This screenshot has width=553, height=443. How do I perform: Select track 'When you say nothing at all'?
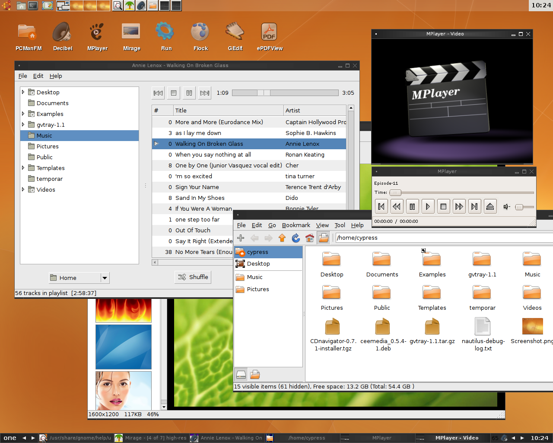tap(249, 154)
